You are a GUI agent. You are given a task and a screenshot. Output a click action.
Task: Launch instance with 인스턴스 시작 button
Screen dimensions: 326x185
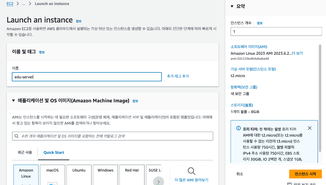tap(305, 174)
